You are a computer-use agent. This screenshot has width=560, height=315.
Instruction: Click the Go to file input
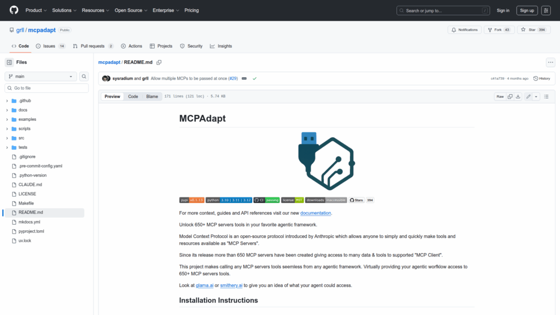46,88
